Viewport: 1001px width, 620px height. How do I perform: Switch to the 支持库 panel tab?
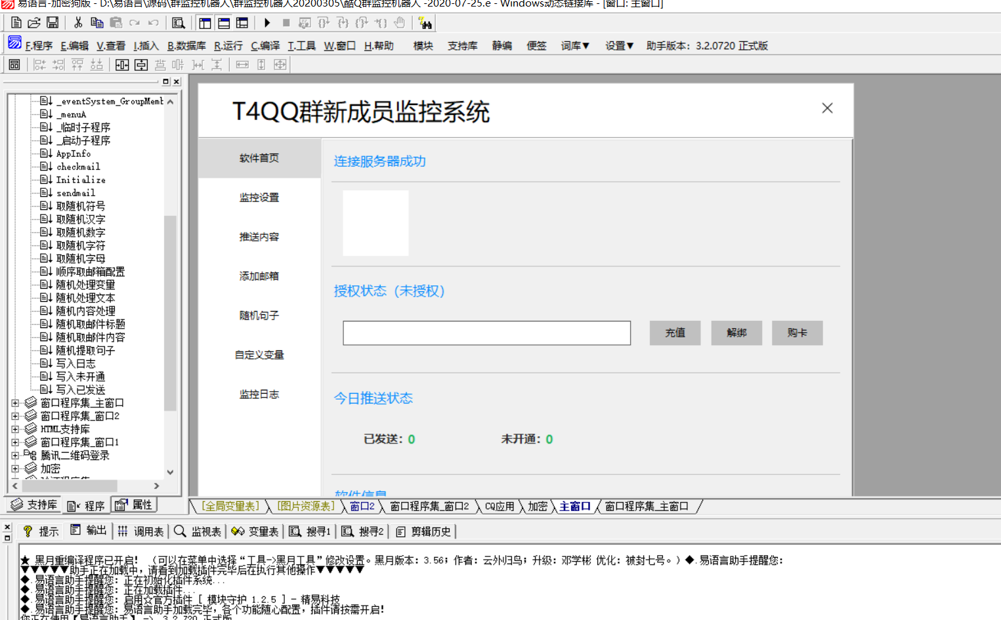[x=34, y=505]
